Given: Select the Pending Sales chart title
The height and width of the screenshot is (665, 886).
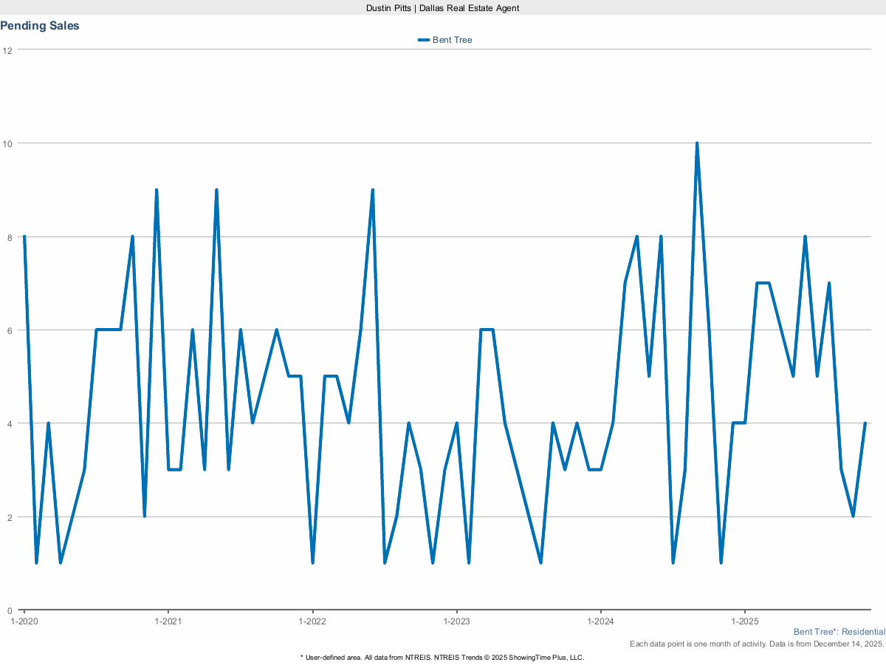Looking at the screenshot, I should 40,25.
